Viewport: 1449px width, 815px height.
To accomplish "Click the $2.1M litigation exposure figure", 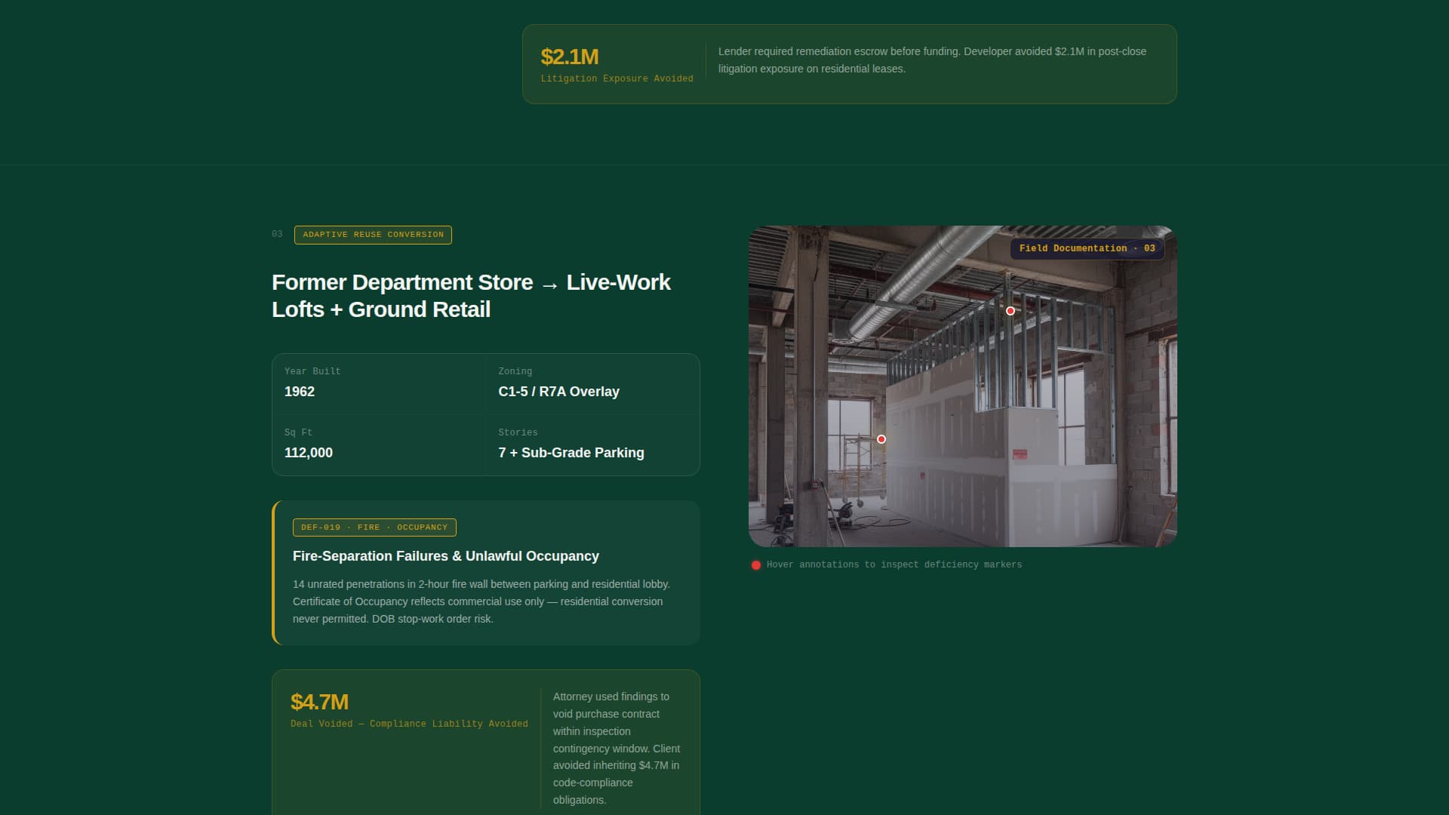I will pos(569,57).
